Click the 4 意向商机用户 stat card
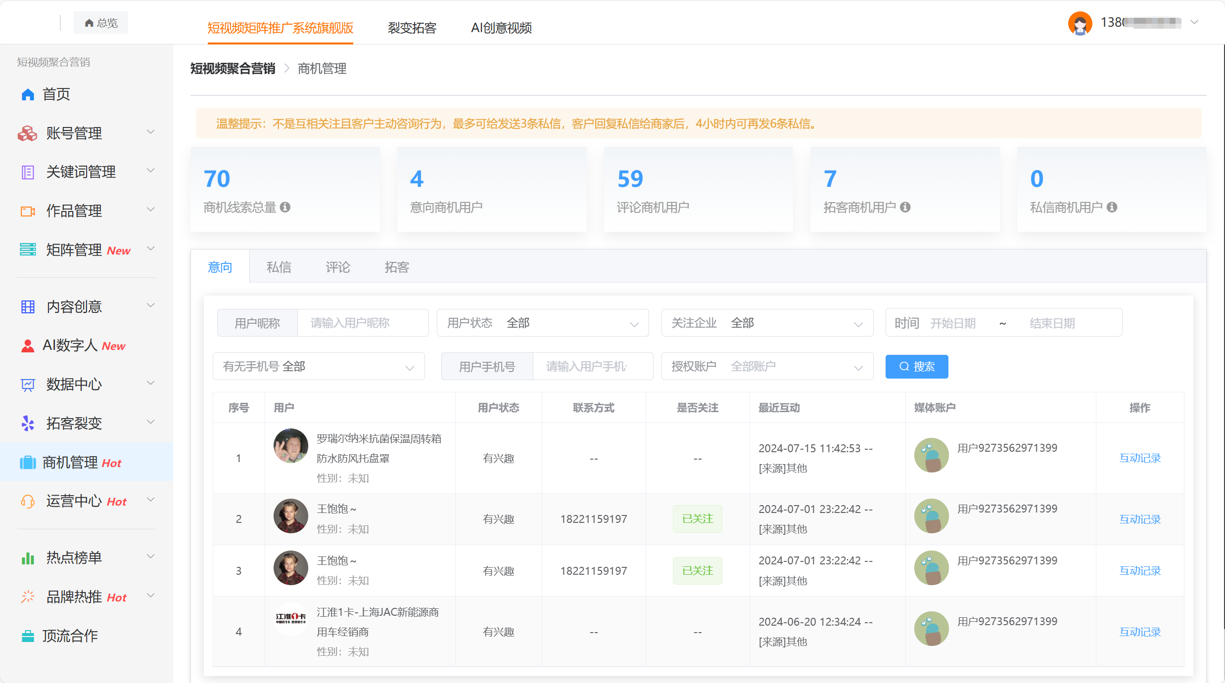The height and width of the screenshot is (683, 1225). 492,189
